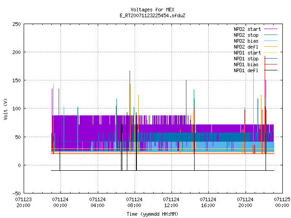This screenshot has width=291, height=218.
Task: Click the black NPD1 defl legend line
Action: [x=271, y=70]
